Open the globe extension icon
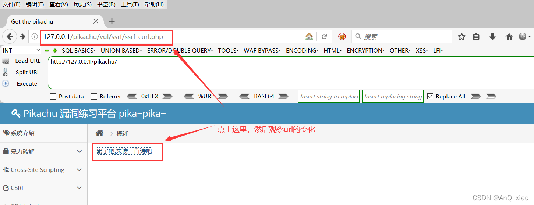This screenshot has height=205, width=534. point(523,37)
